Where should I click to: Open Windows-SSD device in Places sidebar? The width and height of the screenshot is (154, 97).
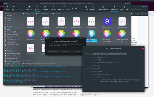(12, 32)
